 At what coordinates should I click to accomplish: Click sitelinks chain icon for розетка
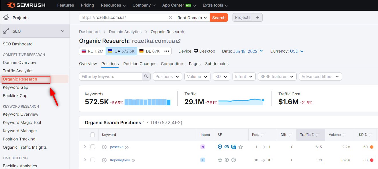[x=227, y=147]
